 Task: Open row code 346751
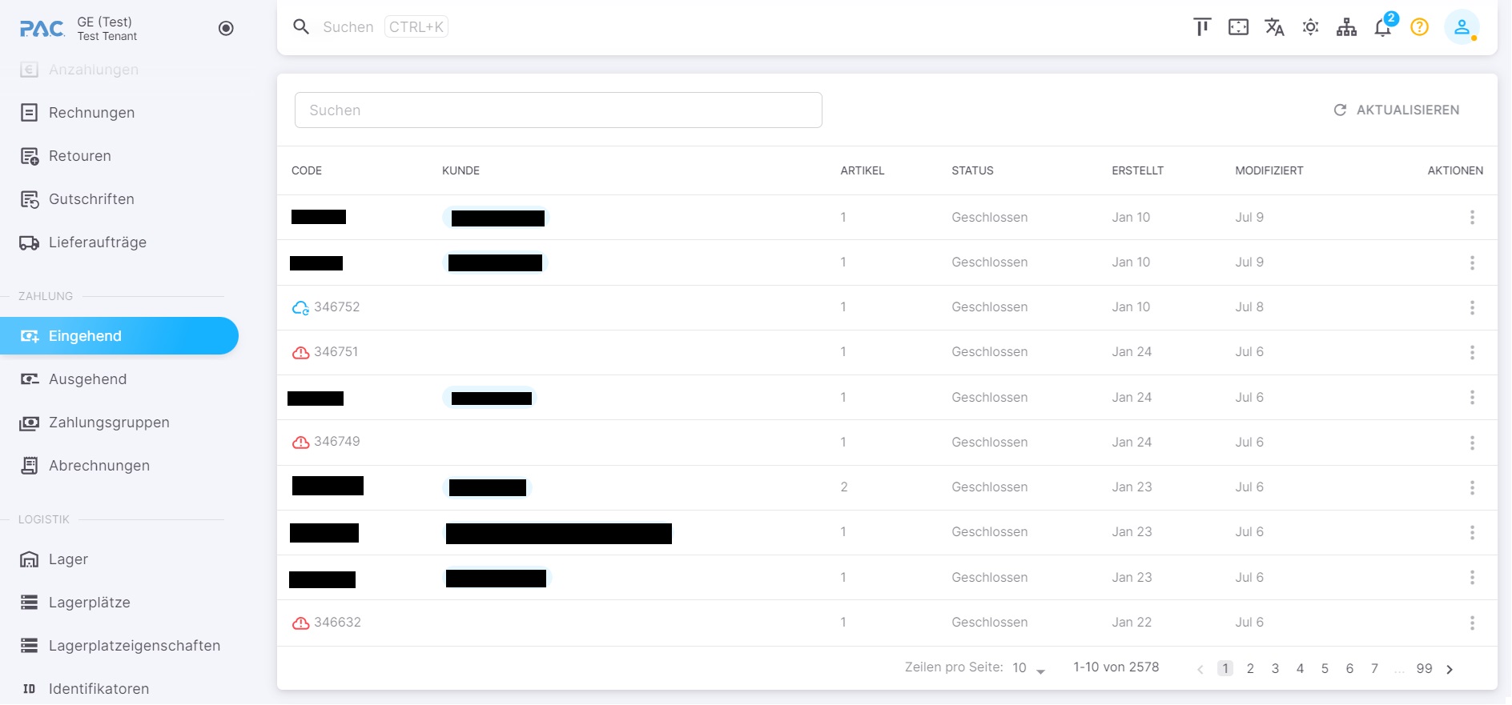point(336,352)
